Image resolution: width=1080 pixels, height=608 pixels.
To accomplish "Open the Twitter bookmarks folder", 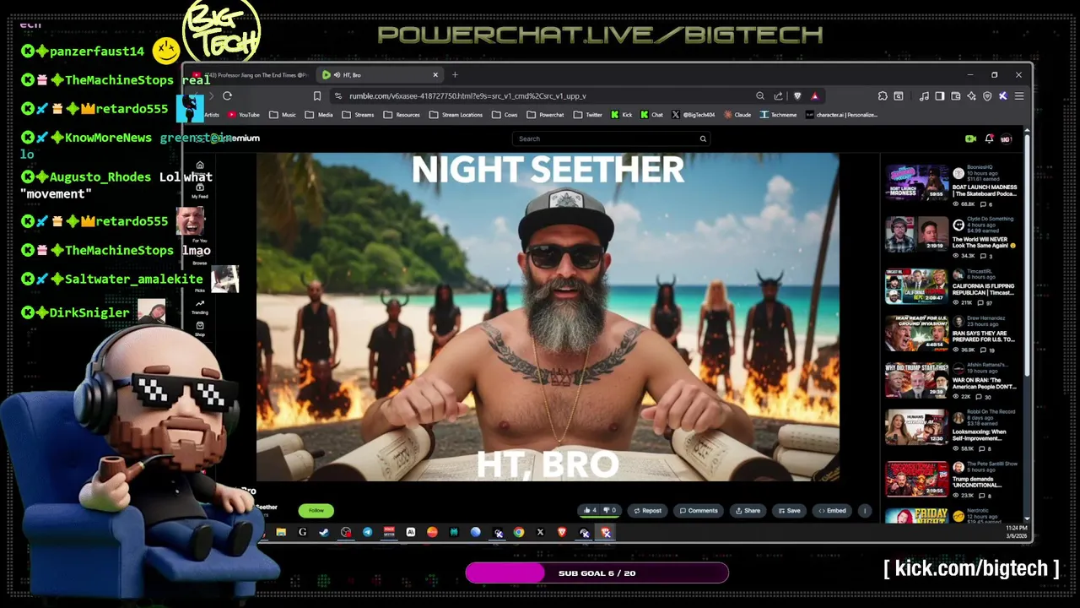I will click(588, 115).
